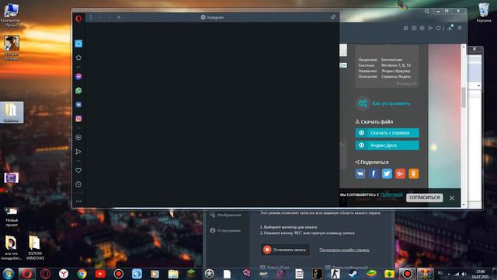Click 'Как установить' link
Image resolution: width=497 pixels, height=280 pixels.
[x=391, y=103]
